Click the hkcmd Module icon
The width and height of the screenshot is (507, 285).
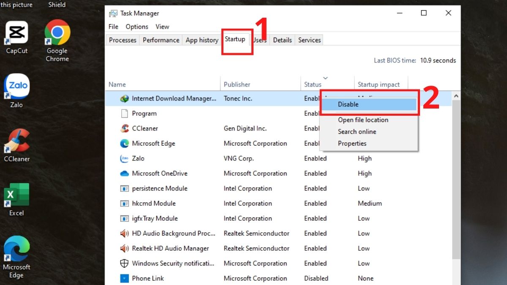click(124, 204)
